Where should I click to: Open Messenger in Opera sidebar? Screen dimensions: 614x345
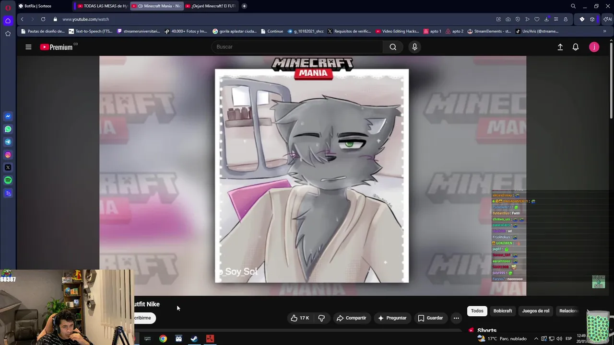pyautogui.click(x=8, y=116)
